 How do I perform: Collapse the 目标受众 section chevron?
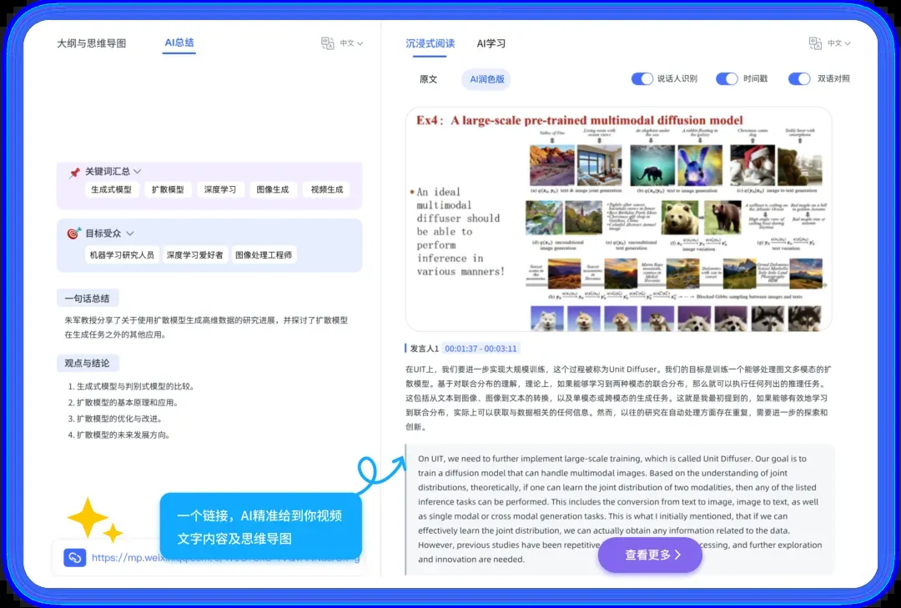tap(130, 234)
